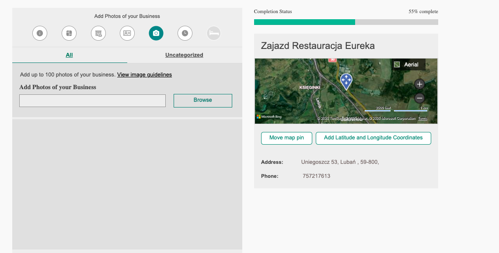The height and width of the screenshot is (253, 499).
Task: Click Add Latitude and Longitude Coordinates
Action: [373, 138]
